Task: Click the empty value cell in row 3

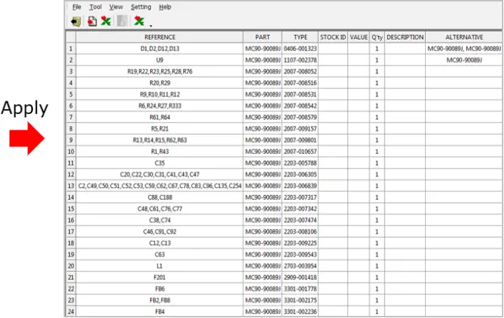Action: click(x=359, y=71)
